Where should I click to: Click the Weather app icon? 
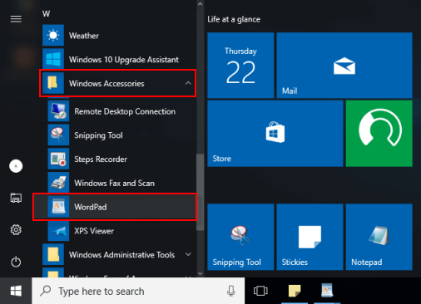coord(53,35)
